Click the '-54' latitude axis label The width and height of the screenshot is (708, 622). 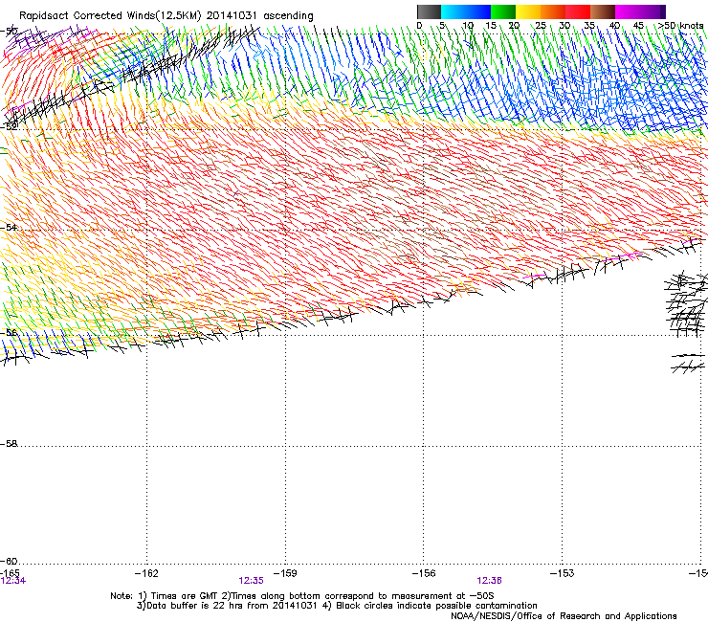[x=8, y=227]
